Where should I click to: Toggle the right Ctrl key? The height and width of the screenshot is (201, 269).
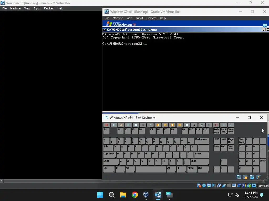coord(203,169)
